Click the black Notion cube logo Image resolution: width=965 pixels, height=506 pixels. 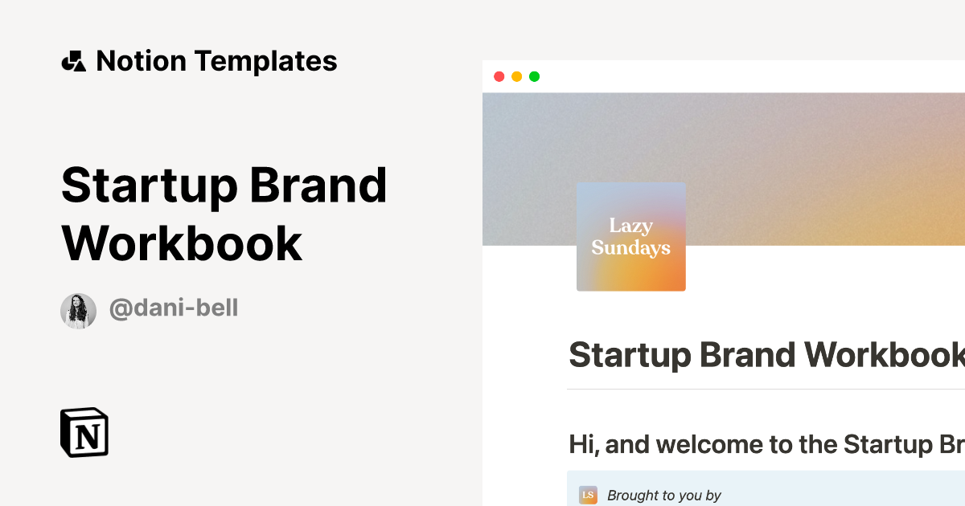click(84, 433)
